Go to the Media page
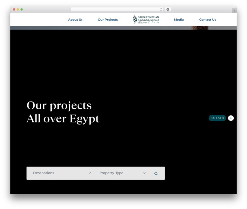The height and width of the screenshot is (209, 247). (x=179, y=20)
